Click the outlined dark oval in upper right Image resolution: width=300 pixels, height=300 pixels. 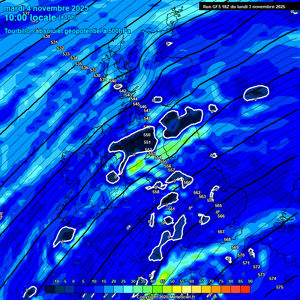(x=256, y=93)
